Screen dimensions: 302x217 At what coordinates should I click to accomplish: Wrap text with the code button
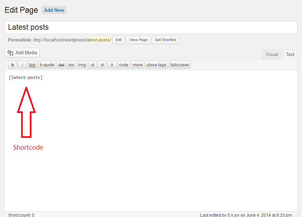click(123, 65)
